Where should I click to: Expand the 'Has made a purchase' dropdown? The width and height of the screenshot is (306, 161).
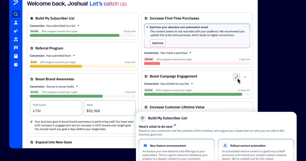click(190, 53)
